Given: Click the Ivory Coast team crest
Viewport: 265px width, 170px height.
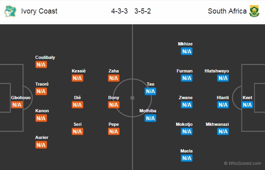Looking at the screenshot, I should click(10, 11).
